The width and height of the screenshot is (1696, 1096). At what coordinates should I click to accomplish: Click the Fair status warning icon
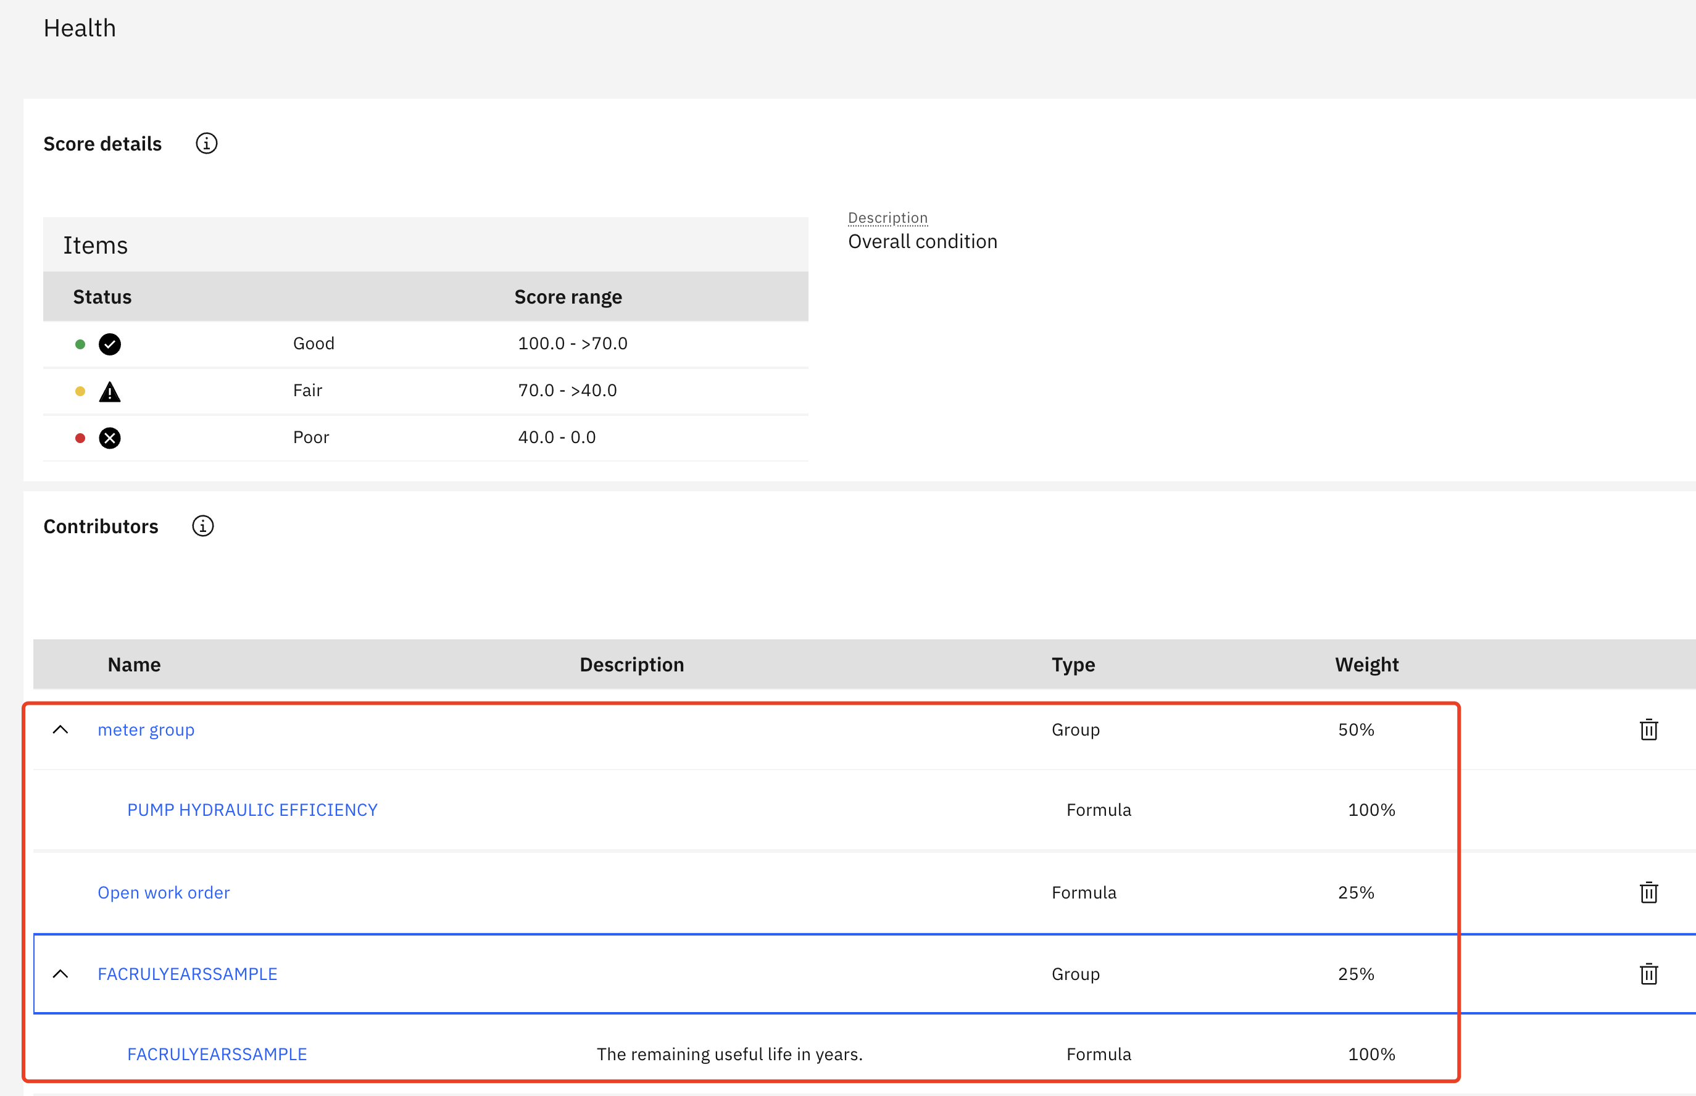click(110, 391)
